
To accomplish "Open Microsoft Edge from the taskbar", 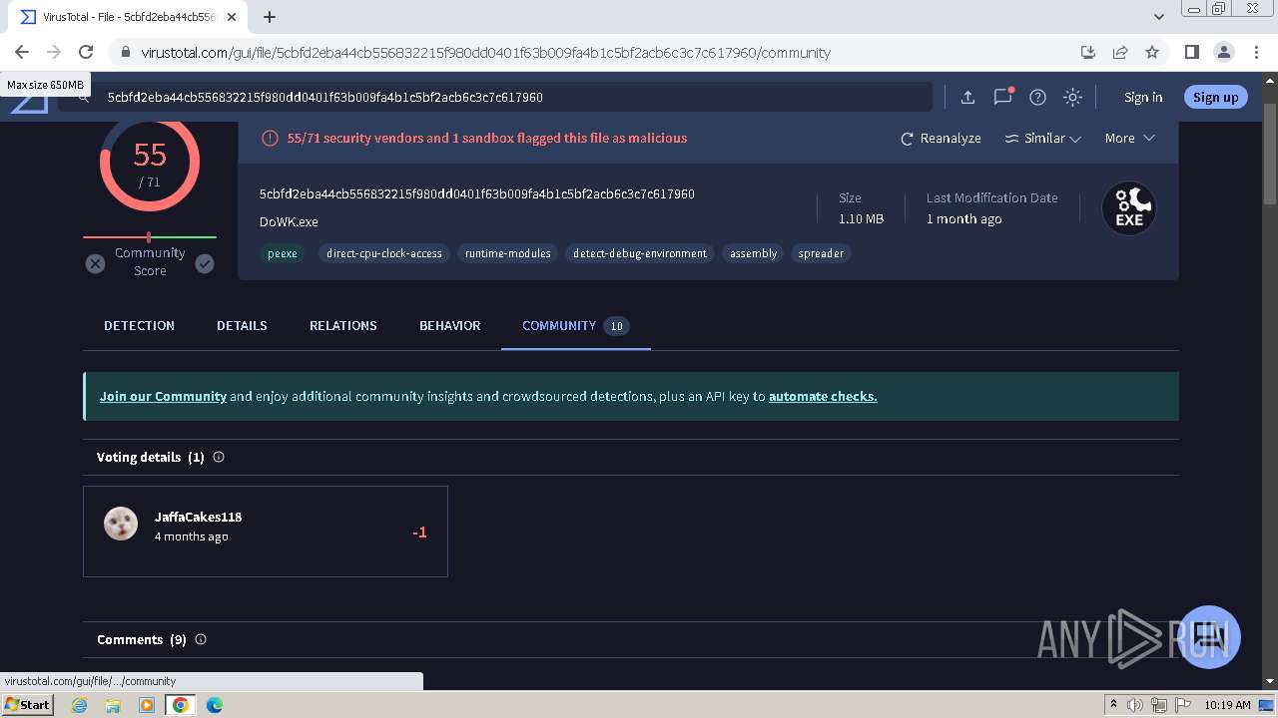I will pos(215,705).
